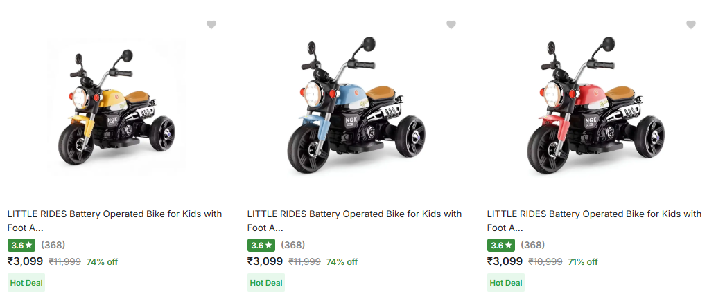View the 368 reviews for yellow bike
725x305 pixels.
pyautogui.click(x=53, y=246)
